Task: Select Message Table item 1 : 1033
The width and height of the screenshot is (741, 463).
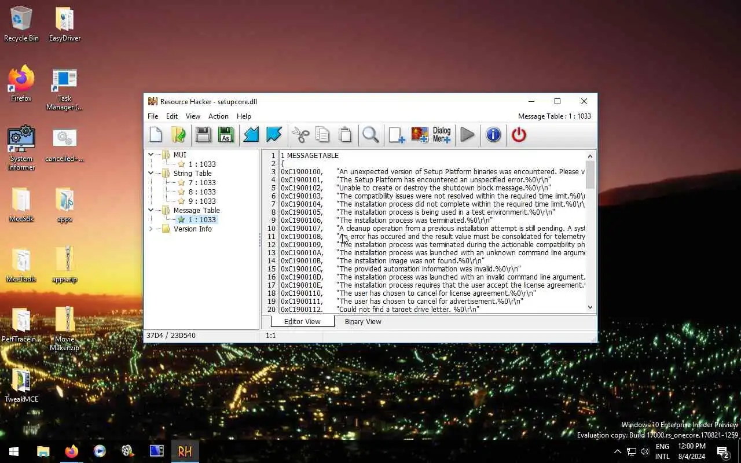Action: [202, 219]
